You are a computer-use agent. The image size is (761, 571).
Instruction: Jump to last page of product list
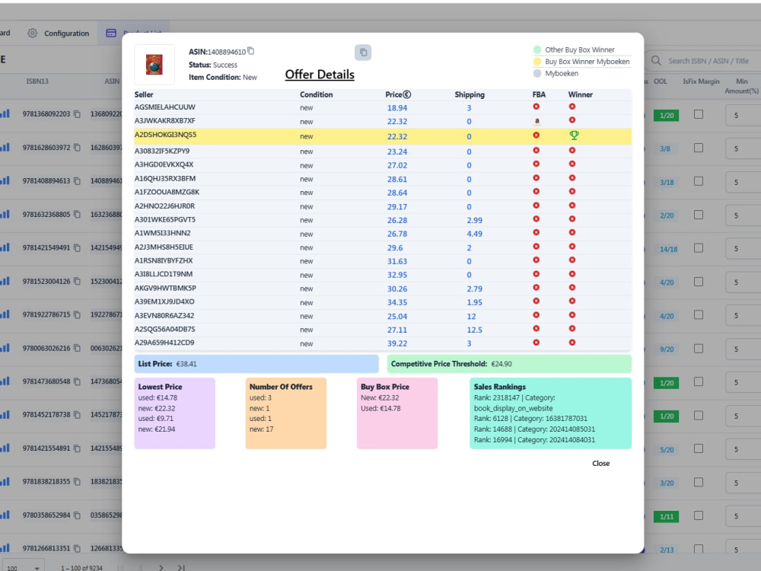(x=181, y=568)
